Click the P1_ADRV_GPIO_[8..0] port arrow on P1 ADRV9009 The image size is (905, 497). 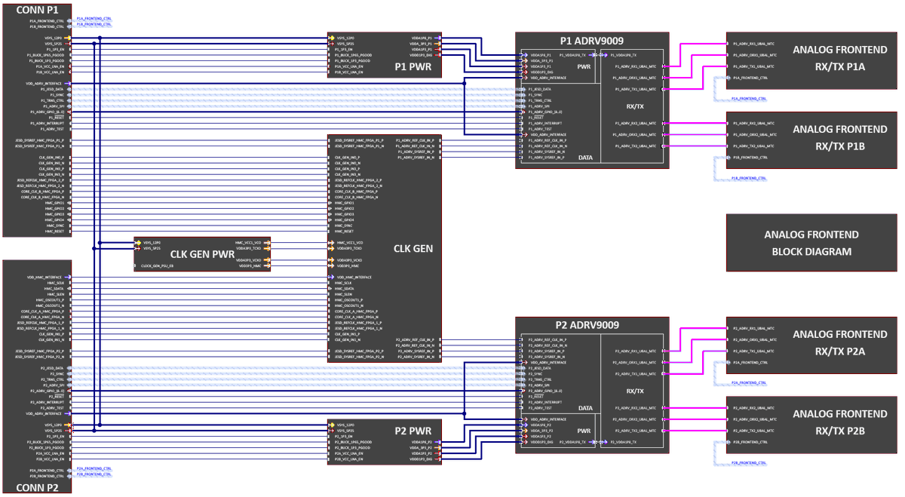coord(523,112)
